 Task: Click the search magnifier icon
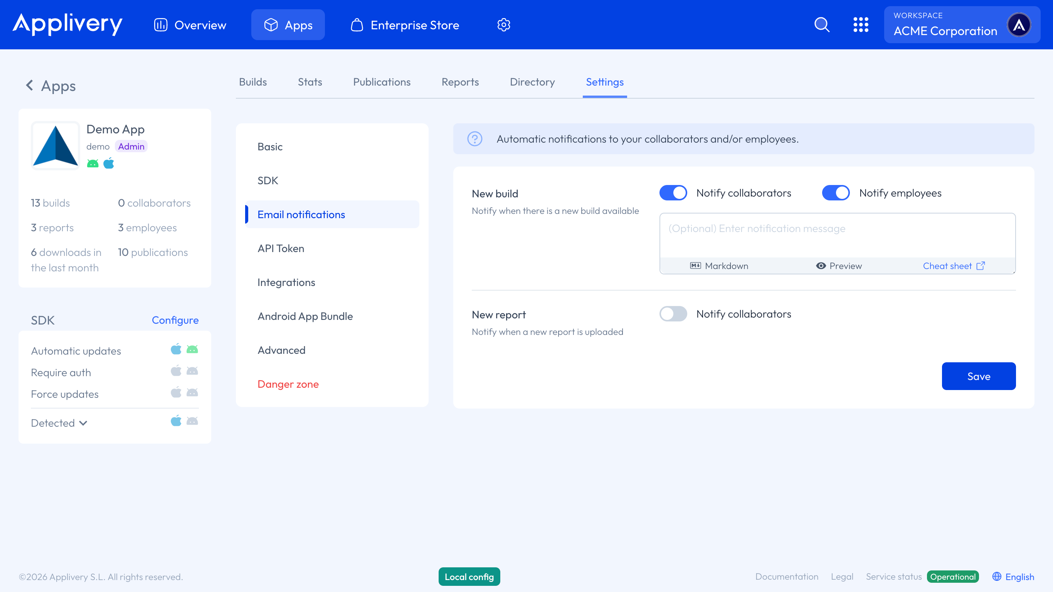pyautogui.click(x=822, y=25)
